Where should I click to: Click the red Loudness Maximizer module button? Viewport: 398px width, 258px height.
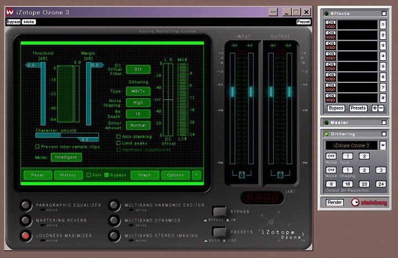point(26,236)
